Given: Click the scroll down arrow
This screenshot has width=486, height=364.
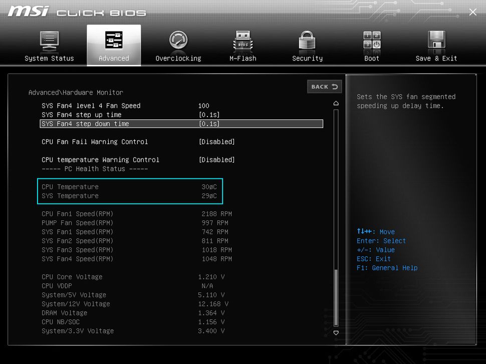Looking at the screenshot, I should point(336,332).
